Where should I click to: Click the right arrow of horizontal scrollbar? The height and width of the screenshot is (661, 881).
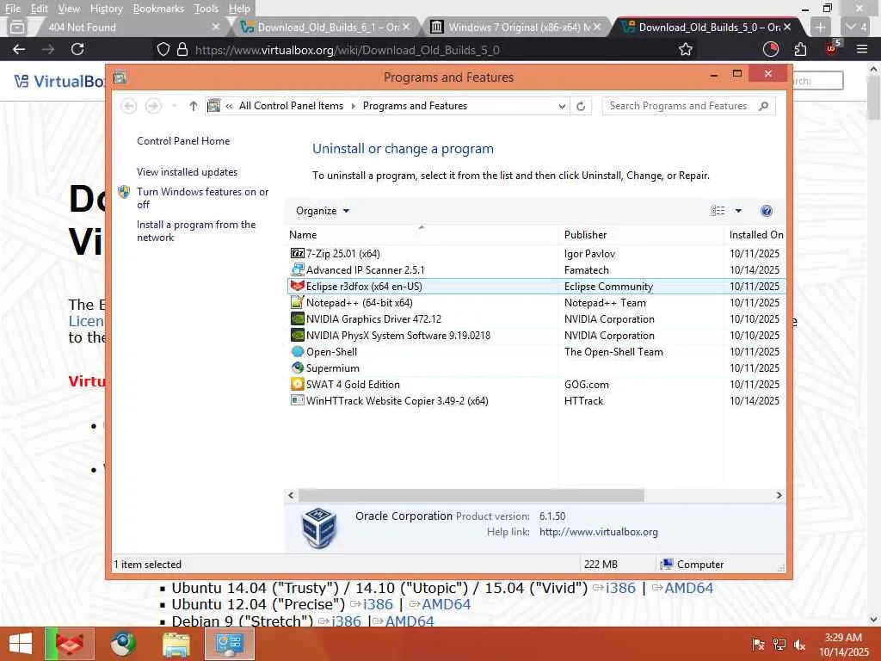(779, 495)
